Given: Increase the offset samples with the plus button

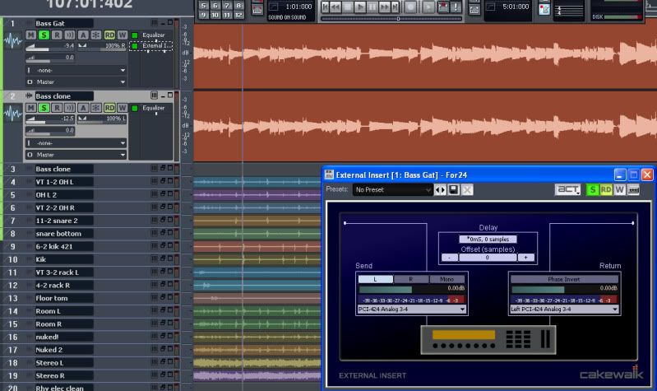Looking at the screenshot, I should tap(526, 258).
